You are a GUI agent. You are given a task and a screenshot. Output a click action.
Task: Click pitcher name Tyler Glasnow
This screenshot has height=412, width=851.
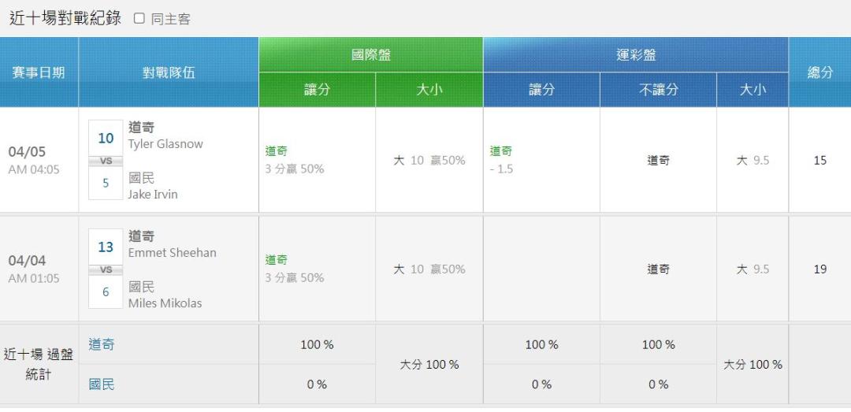click(165, 144)
